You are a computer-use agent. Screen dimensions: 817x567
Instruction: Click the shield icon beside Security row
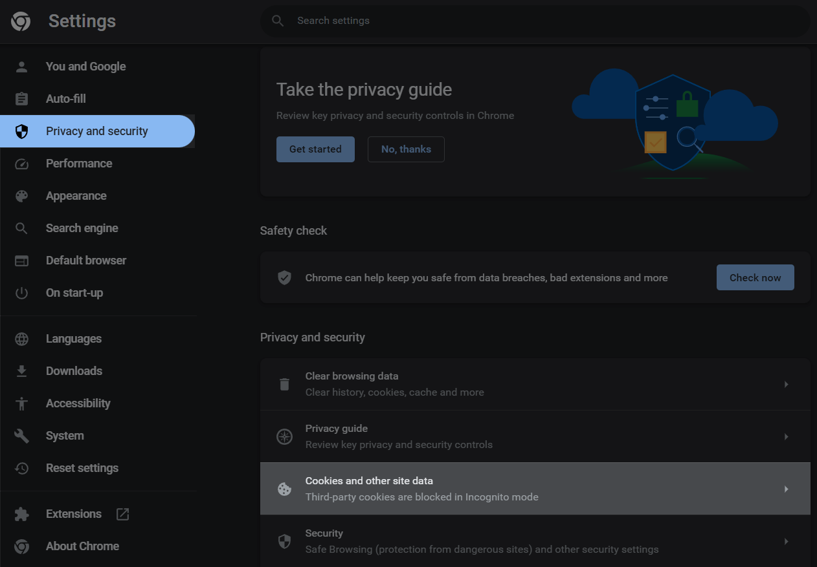[284, 541]
